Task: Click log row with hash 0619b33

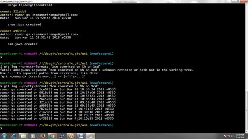Action: pyautogui.click(x=58, y=93)
